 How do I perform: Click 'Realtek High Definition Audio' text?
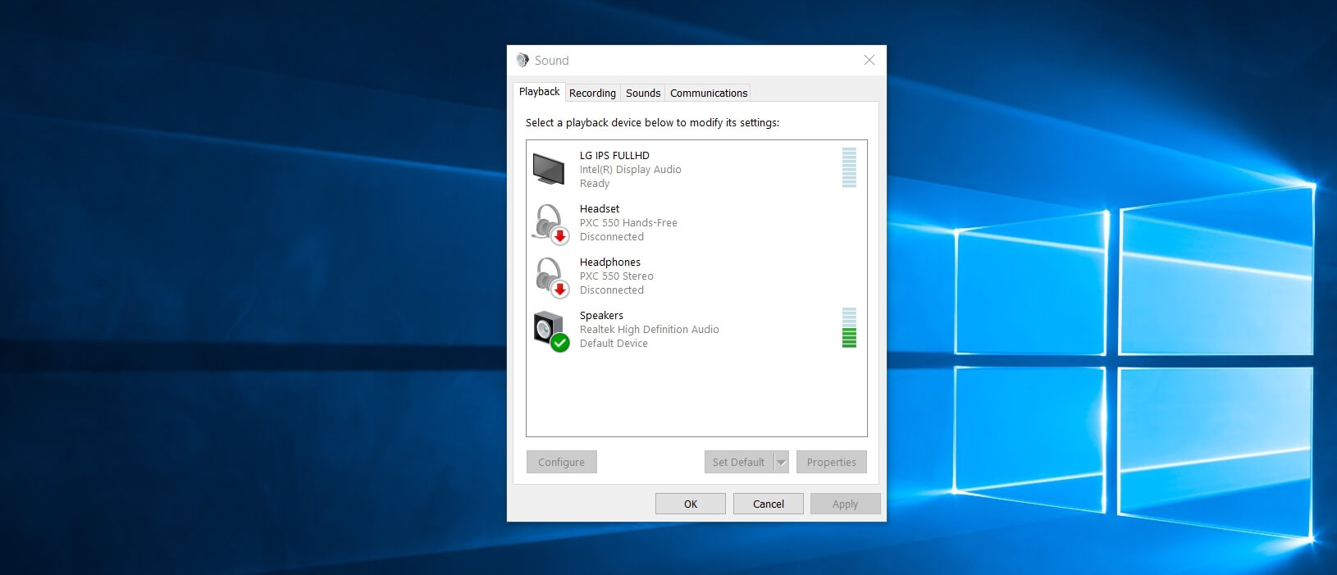pos(649,330)
